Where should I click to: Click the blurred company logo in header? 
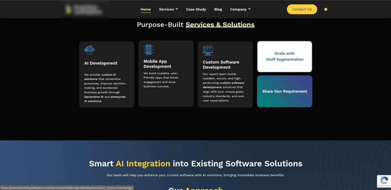(84, 9)
